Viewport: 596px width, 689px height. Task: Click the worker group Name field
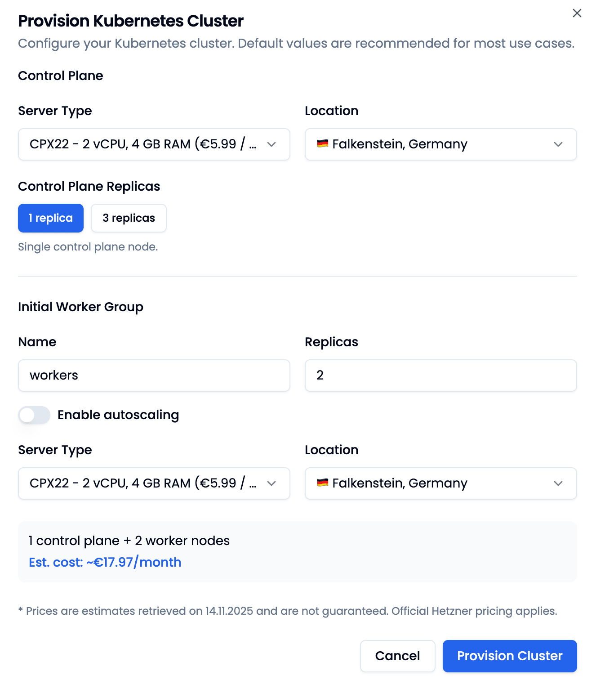154,376
